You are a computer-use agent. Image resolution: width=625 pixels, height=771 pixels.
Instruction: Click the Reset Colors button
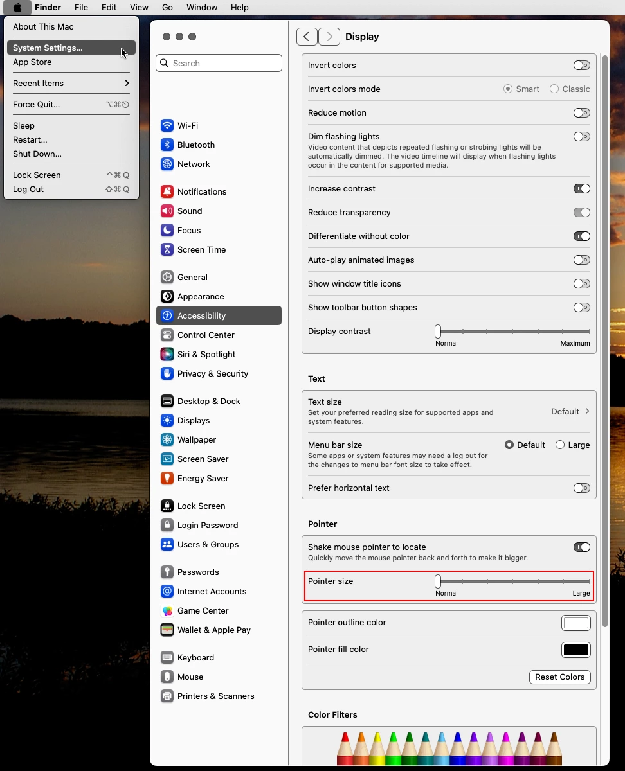pyautogui.click(x=559, y=677)
